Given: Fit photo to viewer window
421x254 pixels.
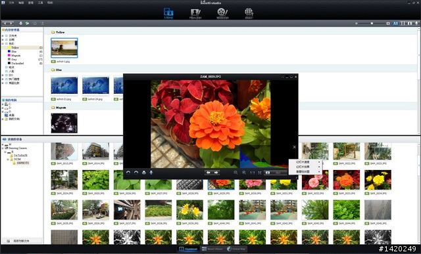Looking at the screenshot, I should pos(260,173).
